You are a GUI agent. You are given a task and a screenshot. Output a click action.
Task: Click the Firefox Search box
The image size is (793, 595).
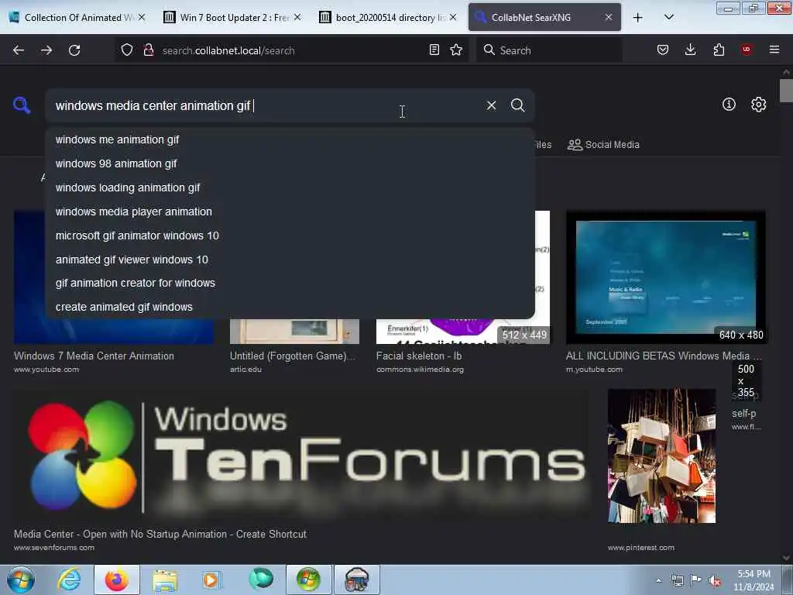(x=549, y=50)
